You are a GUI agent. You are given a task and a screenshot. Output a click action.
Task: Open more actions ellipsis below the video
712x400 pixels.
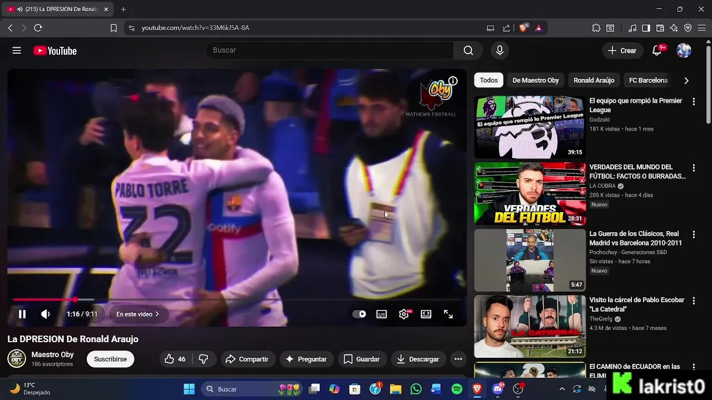click(x=458, y=359)
